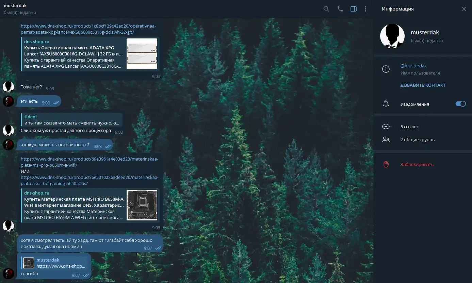Open musterdak profile photo in info panel
This screenshot has width=472, height=283.
(x=392, y=36)
